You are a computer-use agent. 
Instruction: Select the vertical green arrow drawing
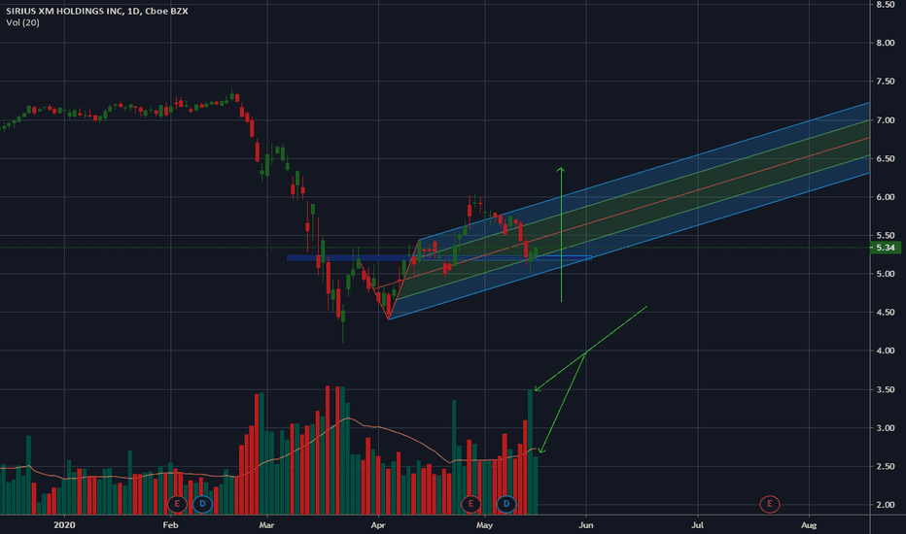[x=561, y=234]
